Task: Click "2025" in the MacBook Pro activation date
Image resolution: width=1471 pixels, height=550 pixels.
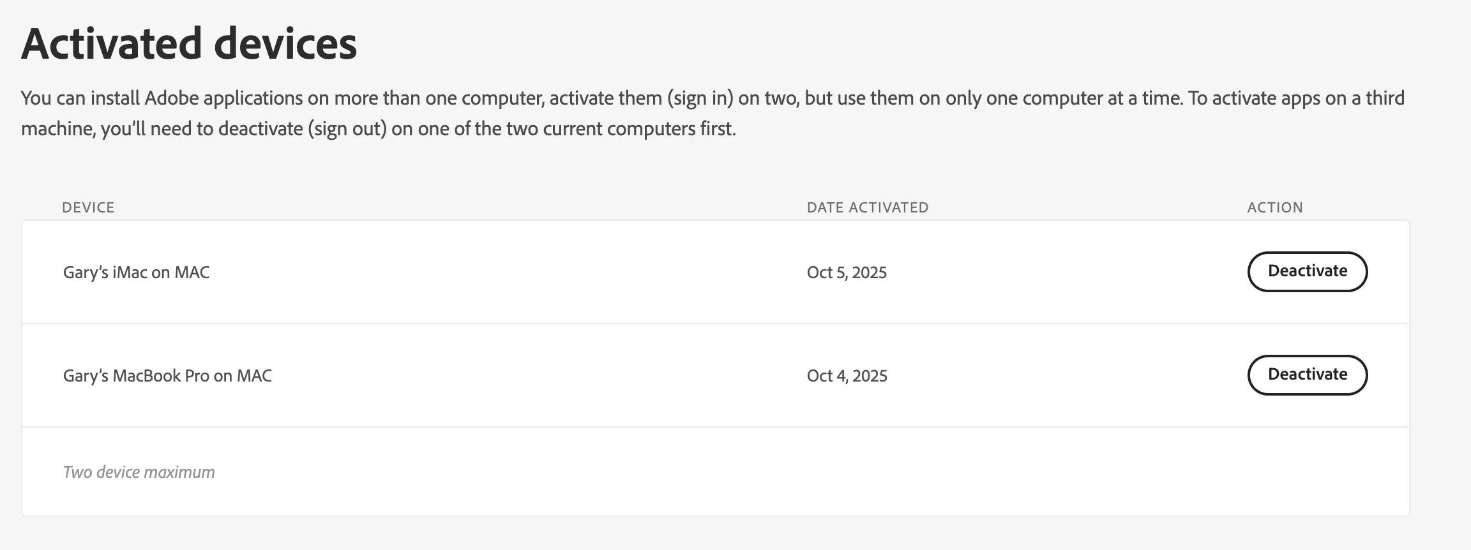Action: point(869,376)
